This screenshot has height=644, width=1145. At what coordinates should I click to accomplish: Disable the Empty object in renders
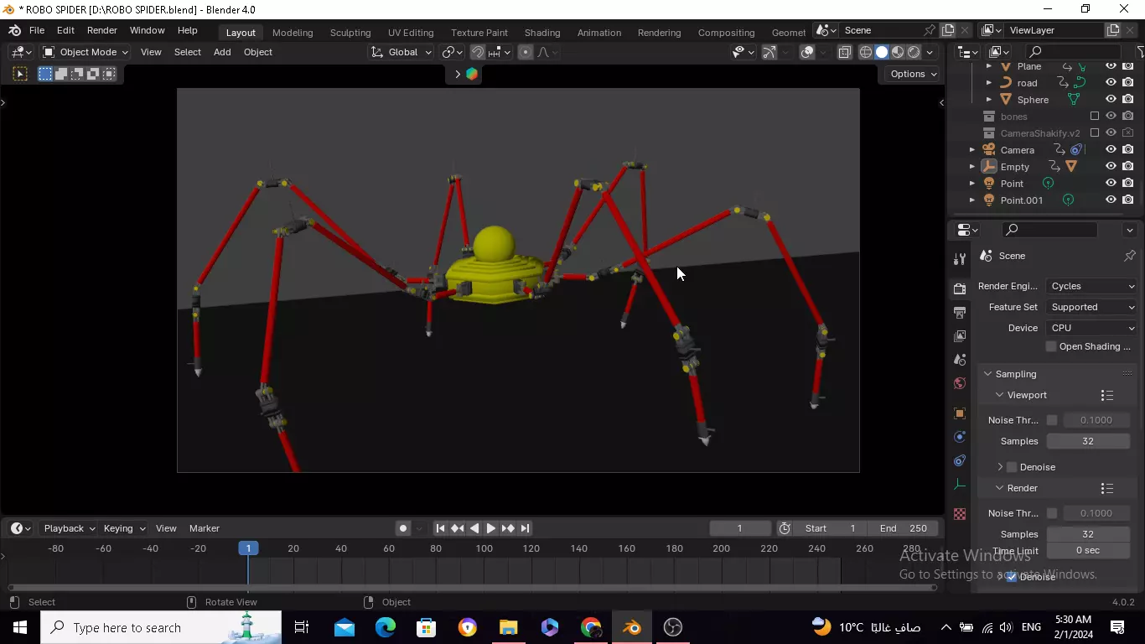tap(1128, 166)
